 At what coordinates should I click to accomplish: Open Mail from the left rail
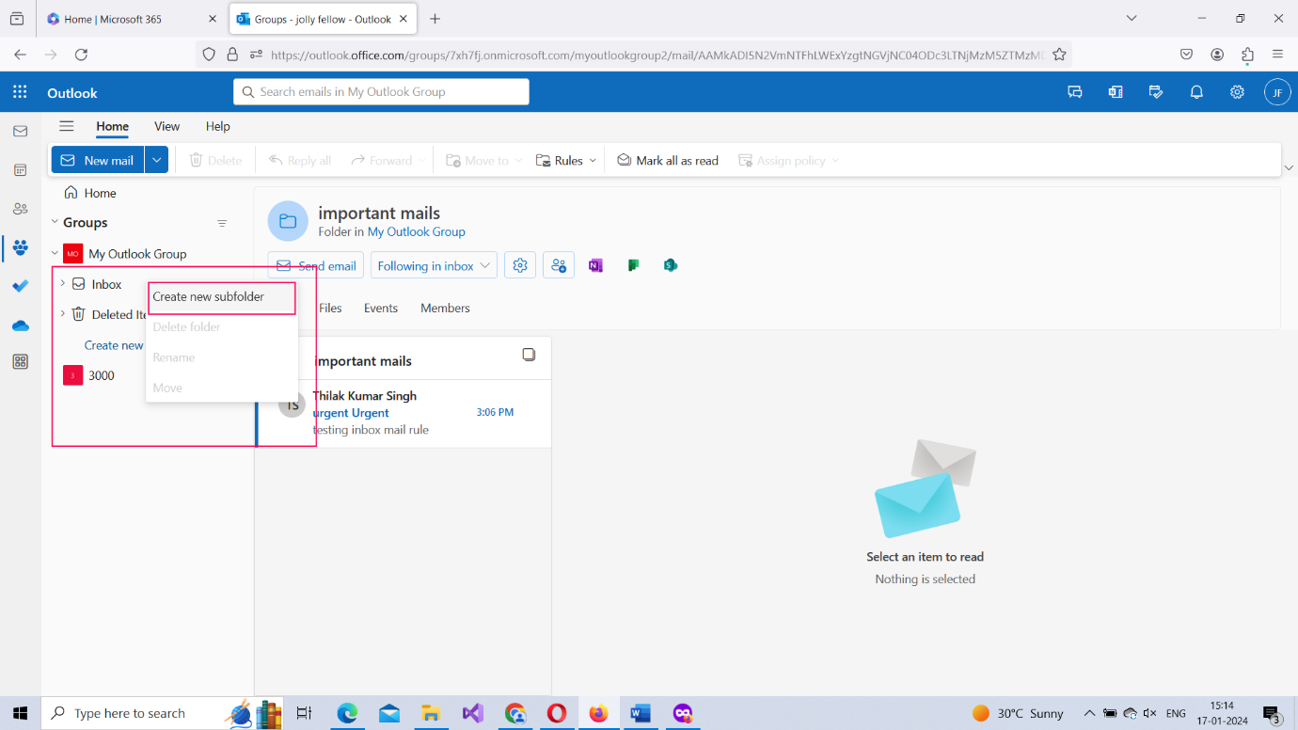(20, 131)
